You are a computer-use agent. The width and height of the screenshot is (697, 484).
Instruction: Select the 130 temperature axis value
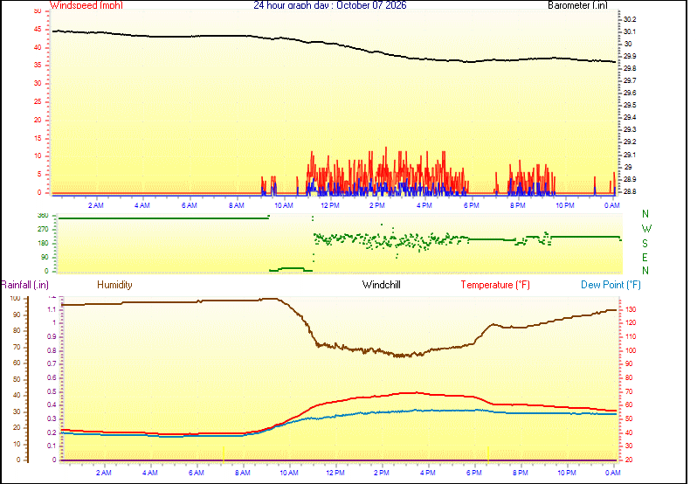point(631,309)
